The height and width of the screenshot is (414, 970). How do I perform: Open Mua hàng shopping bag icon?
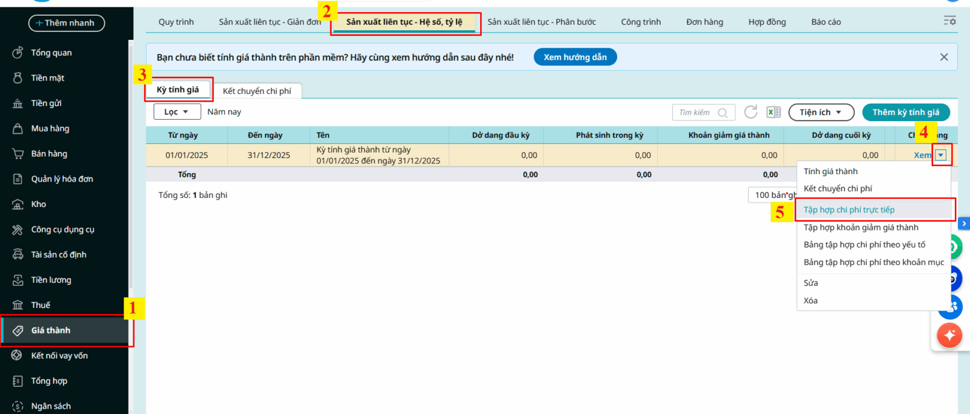click(x=18, y=128)
